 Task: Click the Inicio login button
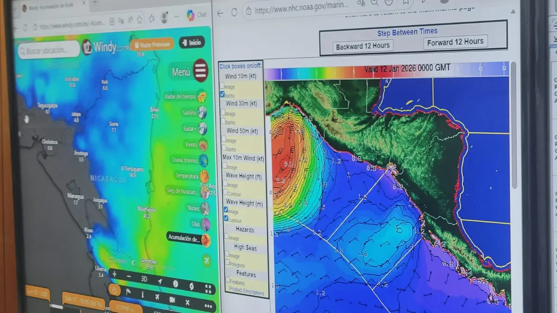(192, 43)
